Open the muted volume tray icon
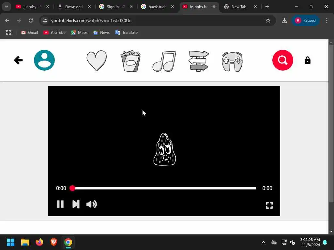 [293, 242]
